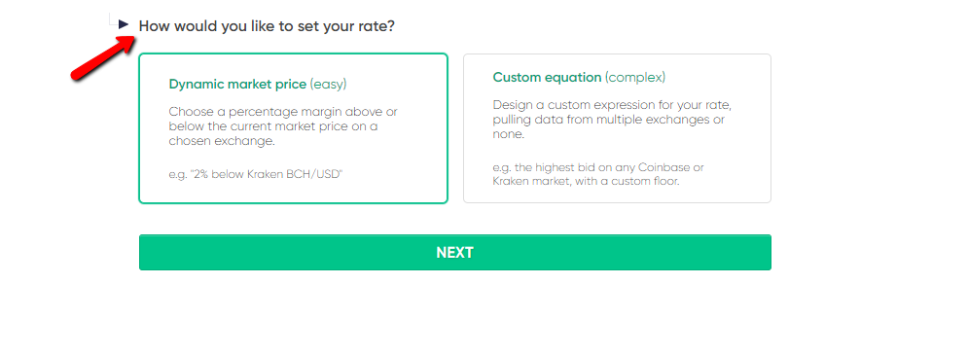Expand the rate question disclosure triangle
This screenshot has height=355, width=968.
pos(124,24)
